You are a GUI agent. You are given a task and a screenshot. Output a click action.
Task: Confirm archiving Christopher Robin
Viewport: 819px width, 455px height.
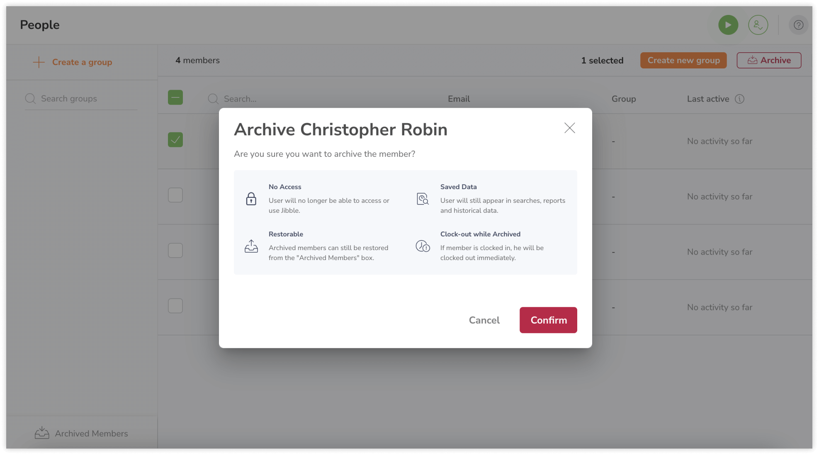click(x=548, y=320)
